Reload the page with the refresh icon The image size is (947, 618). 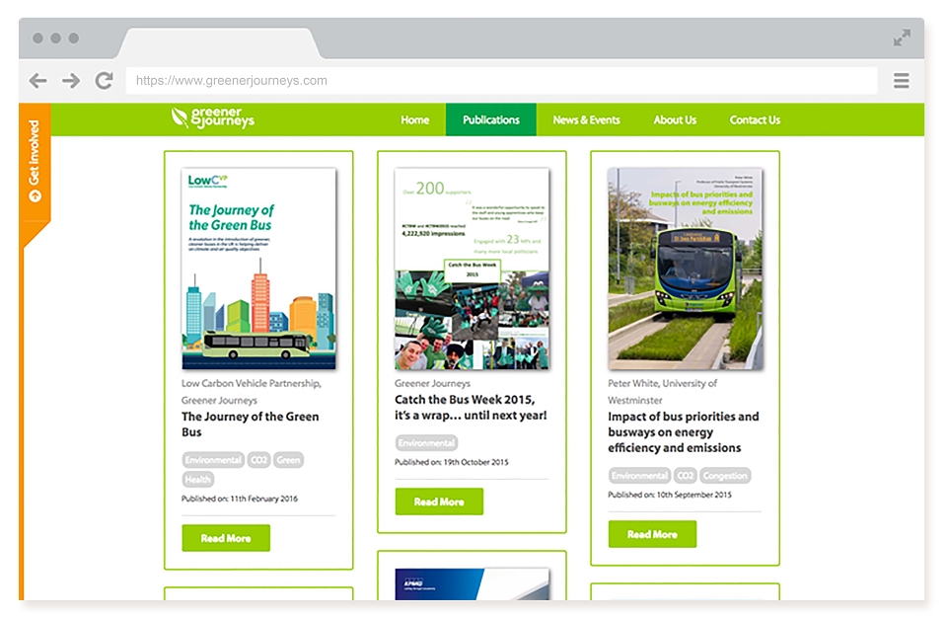104,80
